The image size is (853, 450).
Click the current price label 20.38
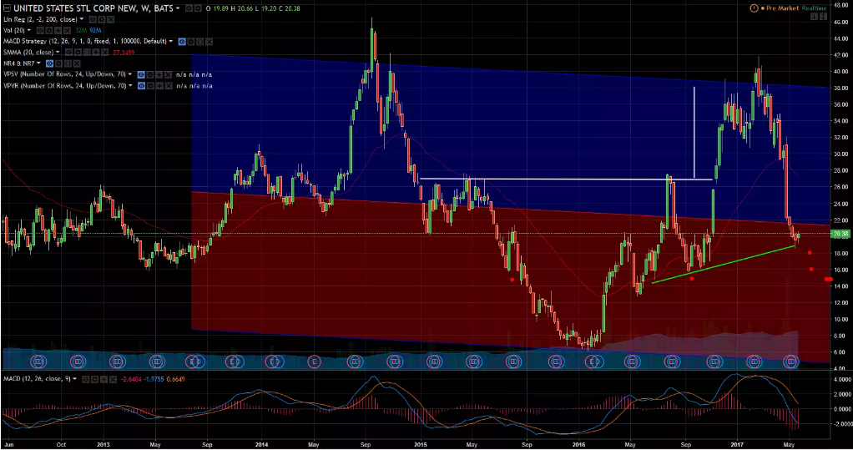840,234
